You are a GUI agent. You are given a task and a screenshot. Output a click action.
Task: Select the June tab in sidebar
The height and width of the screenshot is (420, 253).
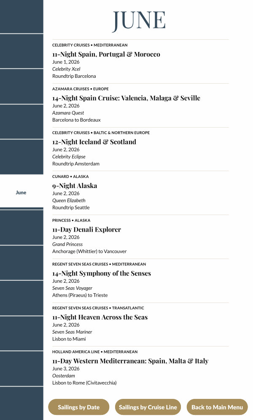click(21, 192)
